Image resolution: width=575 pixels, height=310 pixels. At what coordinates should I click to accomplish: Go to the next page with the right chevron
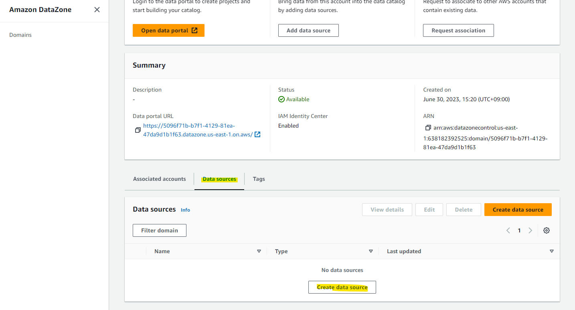(530, 230)
